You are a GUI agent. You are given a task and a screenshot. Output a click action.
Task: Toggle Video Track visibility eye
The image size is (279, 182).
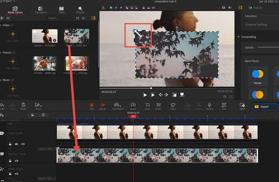pyautogui.click(x=23, y=144)
